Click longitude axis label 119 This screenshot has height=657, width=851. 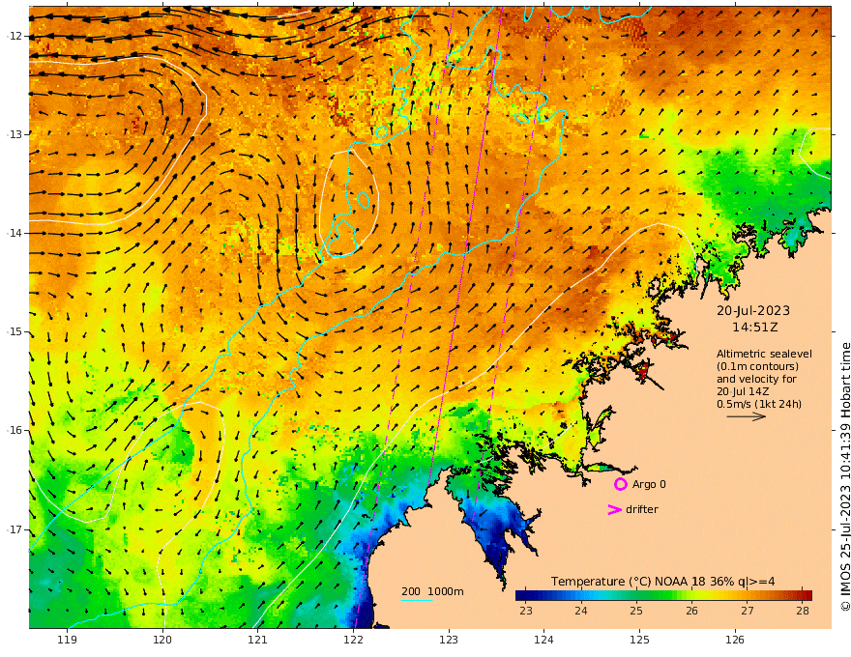point(67,641)
